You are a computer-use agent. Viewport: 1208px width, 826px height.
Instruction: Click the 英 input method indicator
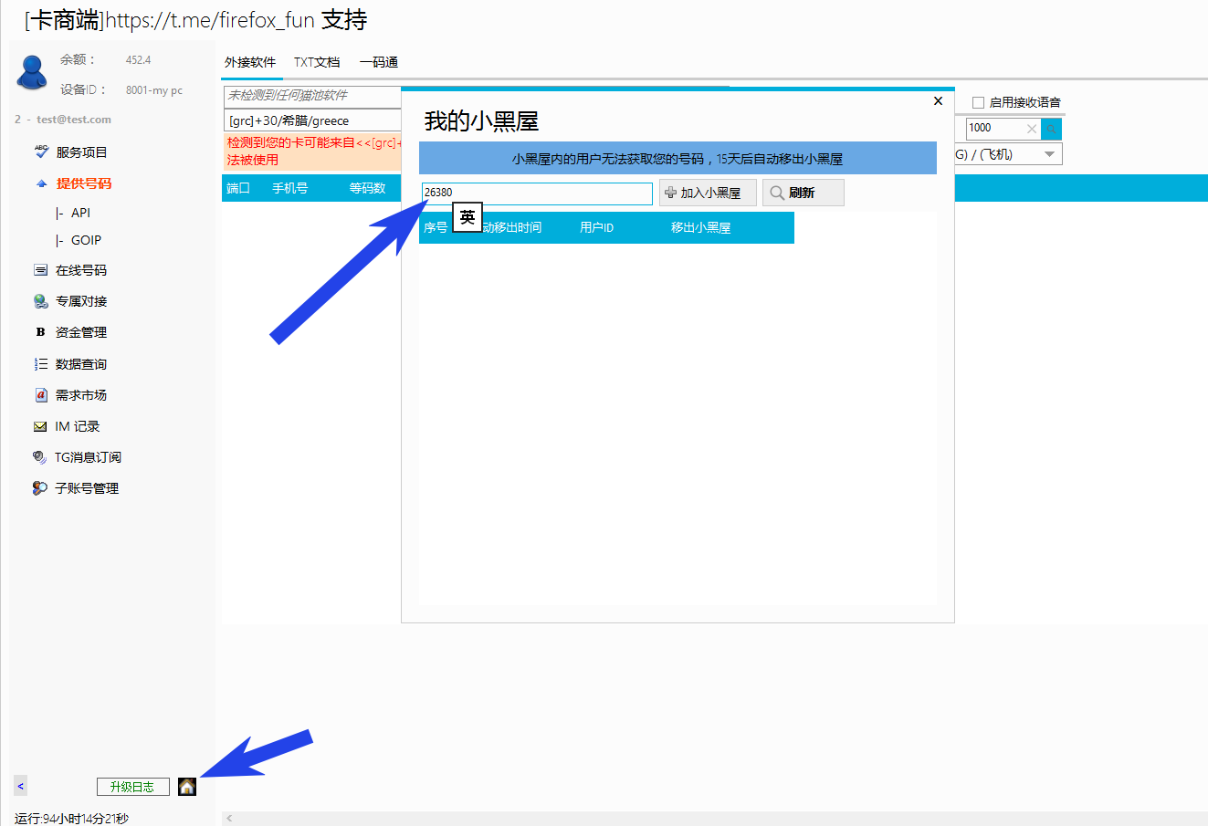click(x=467, y=217)
